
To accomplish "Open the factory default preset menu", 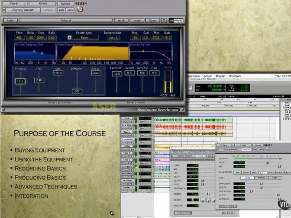I will 23,10.
